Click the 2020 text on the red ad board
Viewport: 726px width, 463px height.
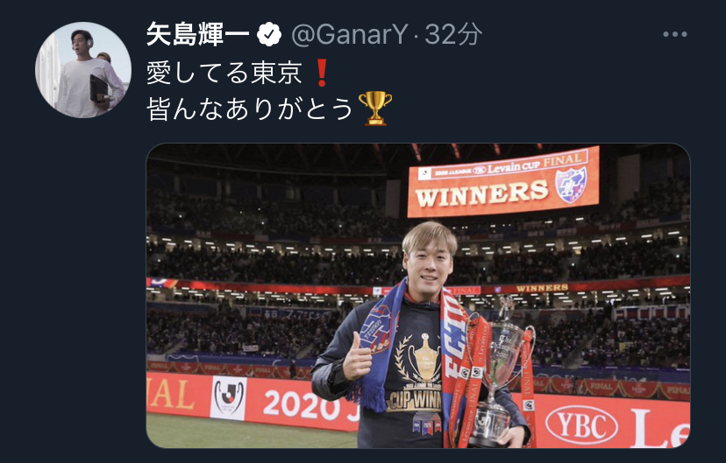pyautogui.click(x=302, y=404)
